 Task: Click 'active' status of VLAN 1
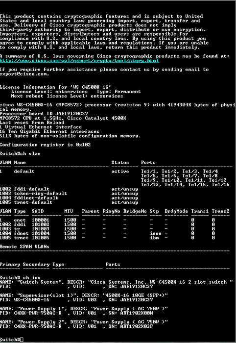coord(120,171)
